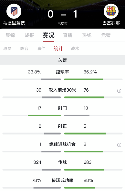Open the 战术 sub-tab
Viewport: 125px width, 191px height.
(x=75, y=49)
